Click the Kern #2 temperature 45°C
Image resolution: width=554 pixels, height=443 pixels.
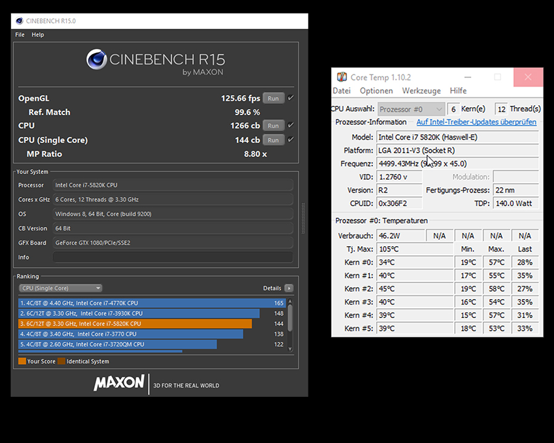(x=415, y=289)
